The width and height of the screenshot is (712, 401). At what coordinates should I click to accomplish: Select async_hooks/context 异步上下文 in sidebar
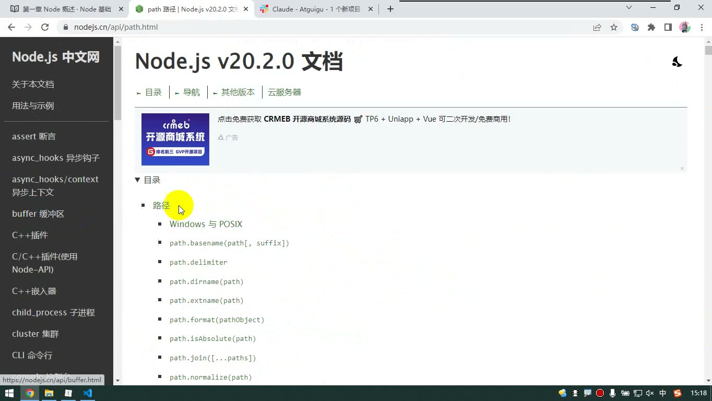[x=55, y=186]
